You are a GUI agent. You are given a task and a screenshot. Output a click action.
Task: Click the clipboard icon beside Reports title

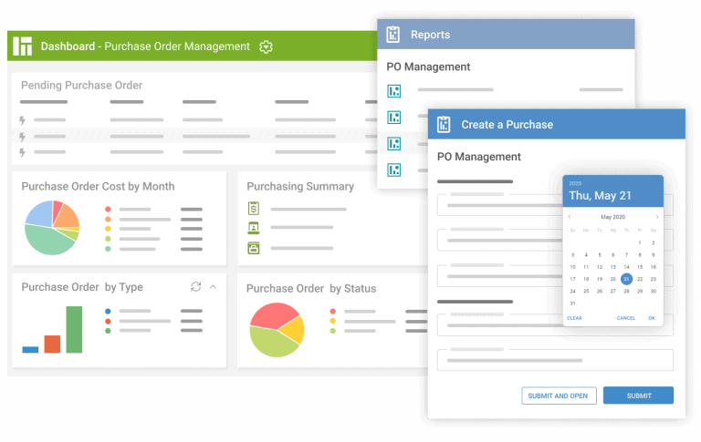pyautogui.click(x=393, y=35)
